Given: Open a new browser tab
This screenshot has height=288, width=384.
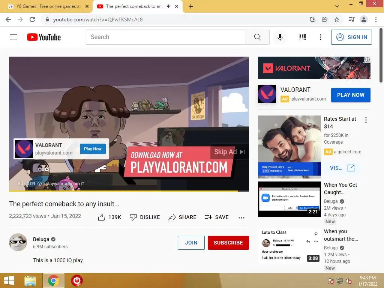Looking at the screenshot, I should tap(191, 7).
